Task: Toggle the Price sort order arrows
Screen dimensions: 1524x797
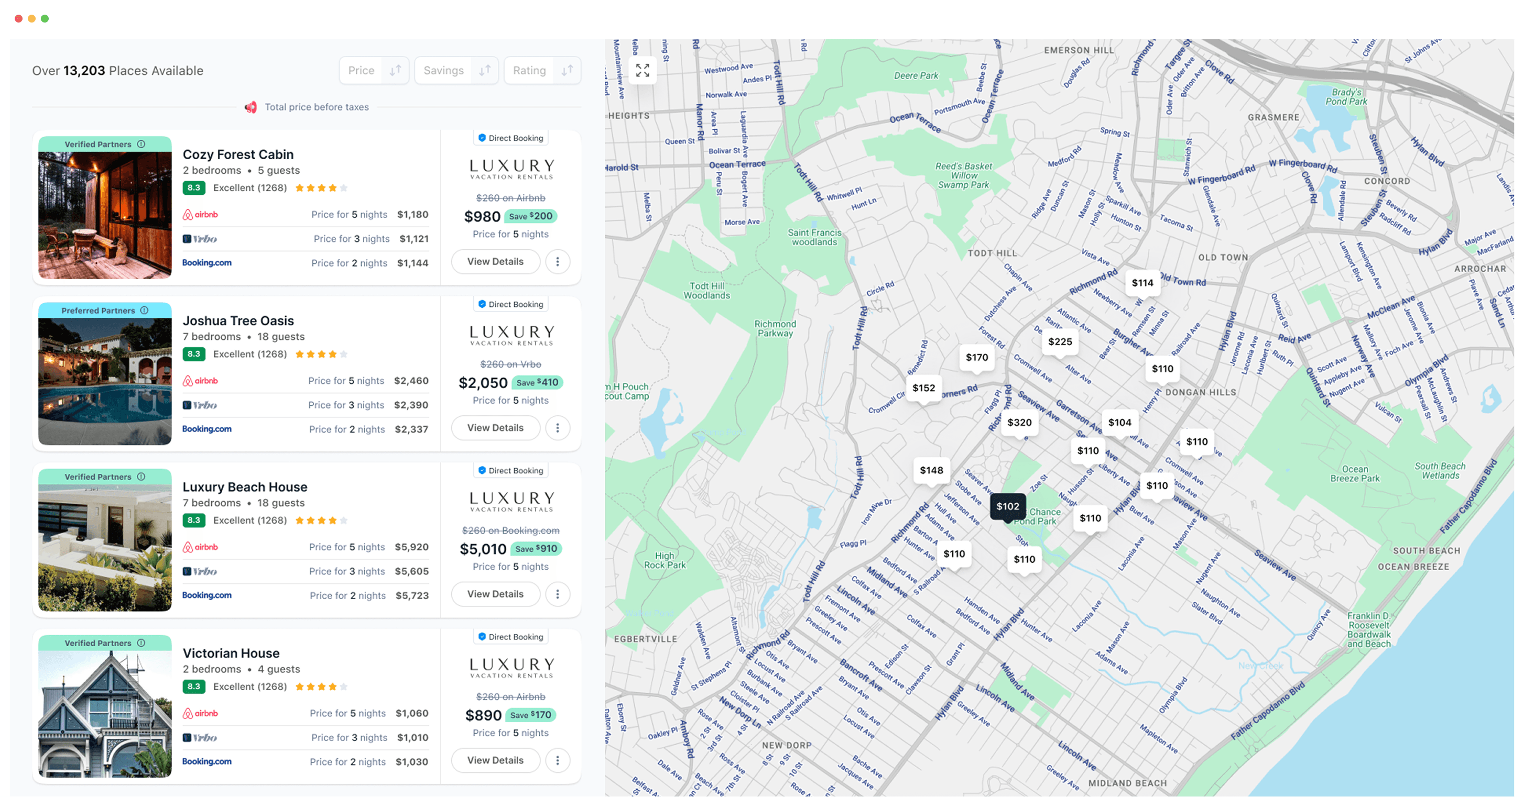Action: pyautogui.click(x=395, y=70)
